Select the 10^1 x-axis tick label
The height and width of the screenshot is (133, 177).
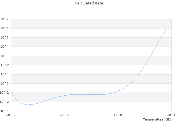tap(171, 115)
